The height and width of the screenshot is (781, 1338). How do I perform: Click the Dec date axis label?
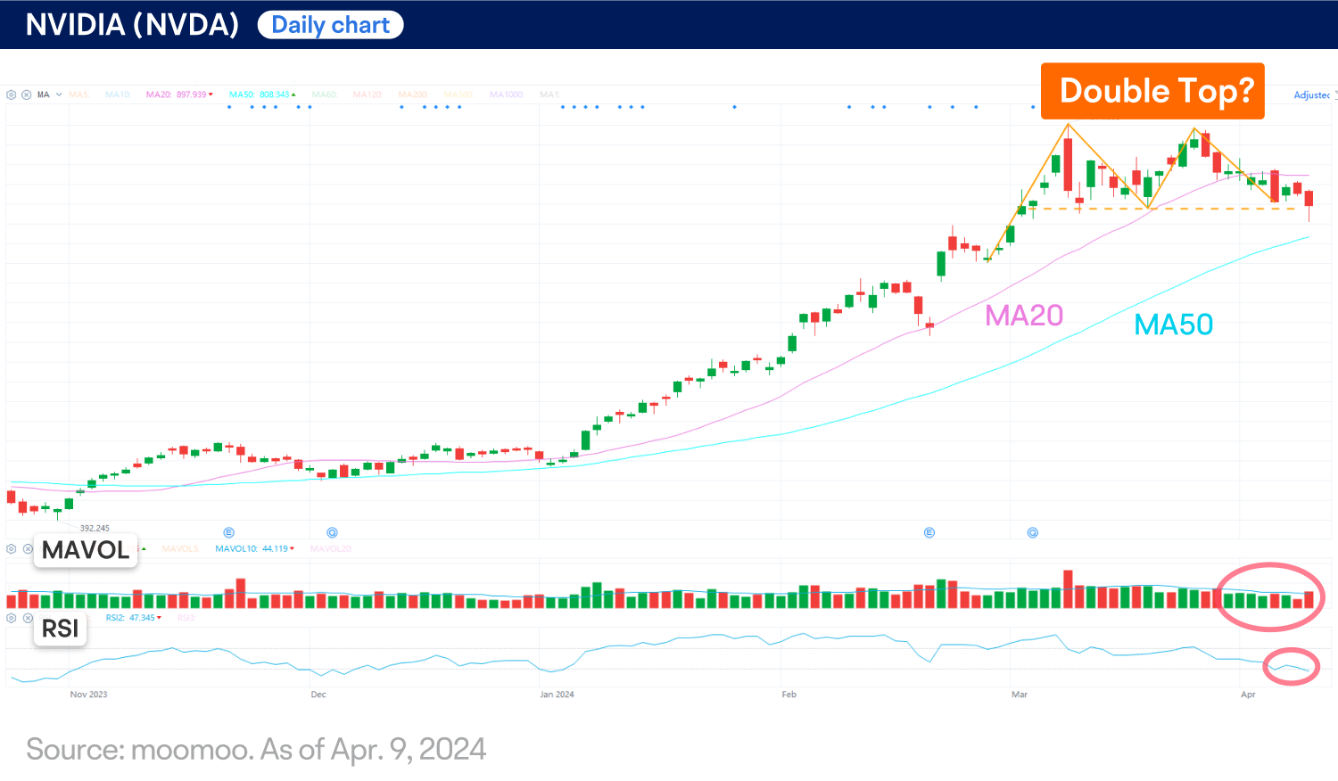318,695
